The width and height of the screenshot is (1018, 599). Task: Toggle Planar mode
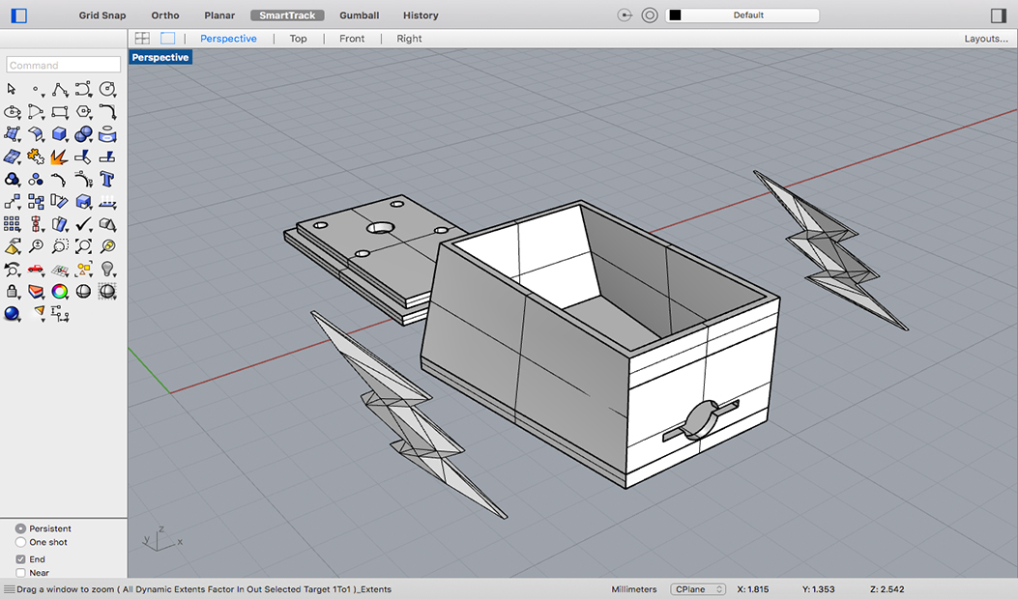(x=219, y=14)
